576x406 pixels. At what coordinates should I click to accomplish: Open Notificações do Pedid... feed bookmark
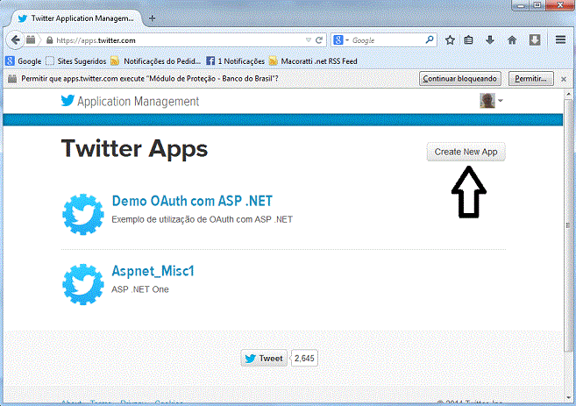click(x=156, y=61)
